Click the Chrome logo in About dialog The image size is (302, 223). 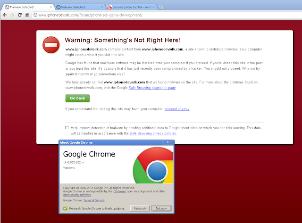[153, 165]
